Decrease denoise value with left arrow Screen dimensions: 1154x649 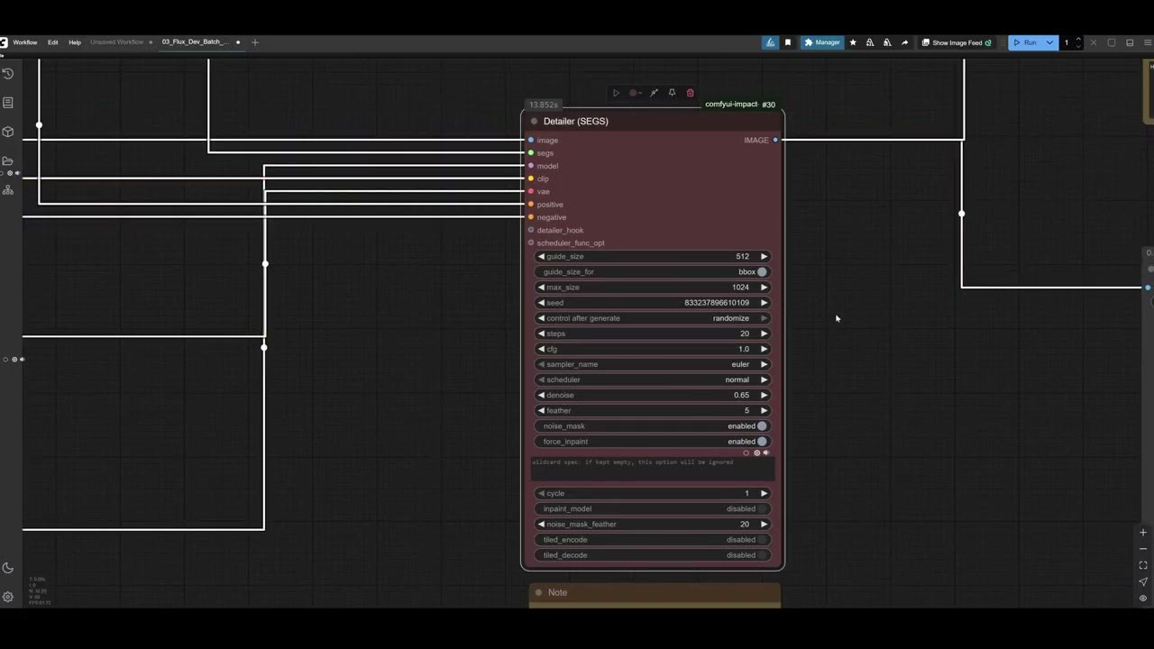click(541, 395)
